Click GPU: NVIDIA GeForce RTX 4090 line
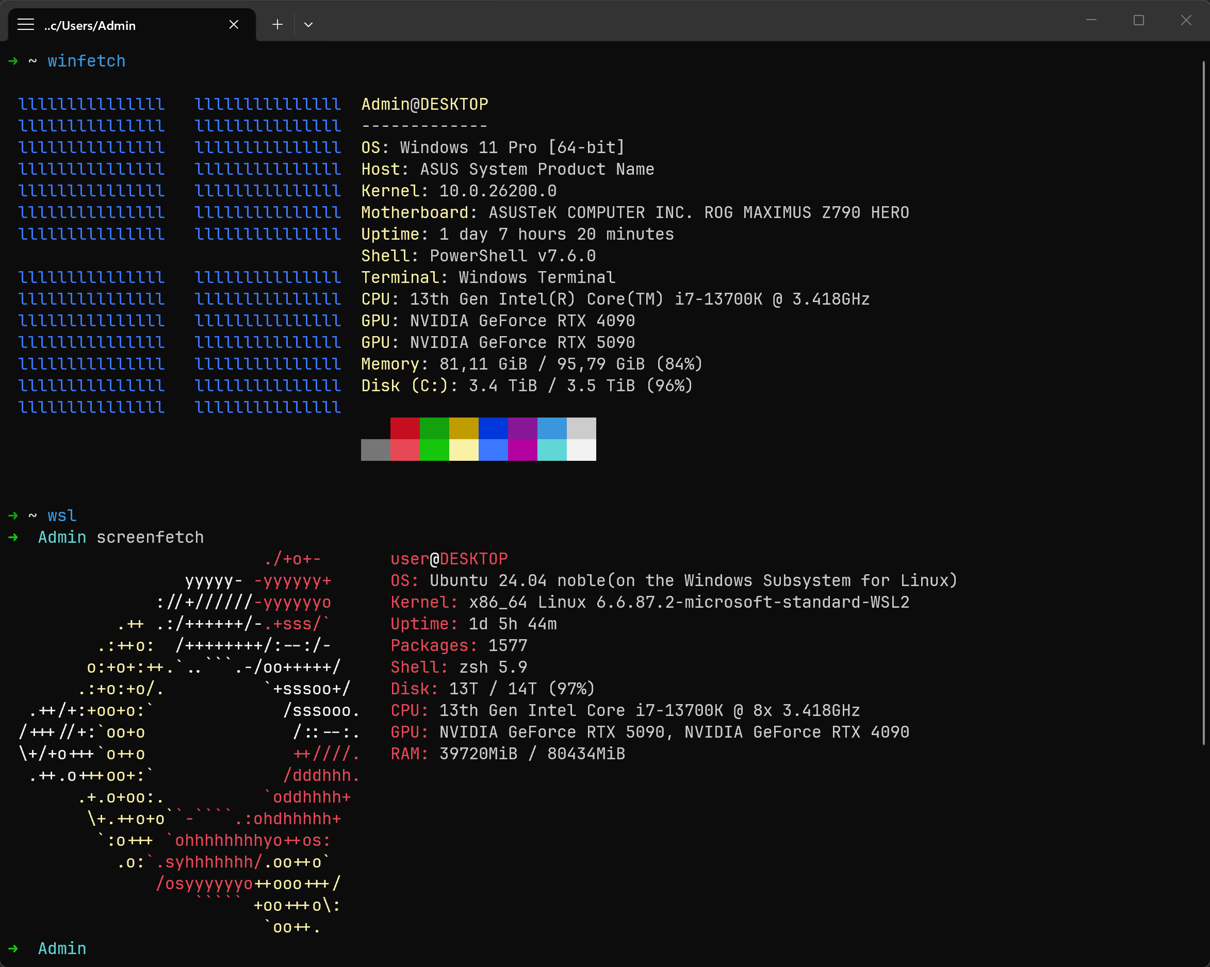This screenshot has height=967, width=1210. [x=498, y=321]
